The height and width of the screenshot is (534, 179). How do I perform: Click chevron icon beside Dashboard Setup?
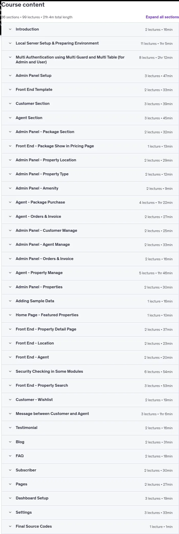(x=10, y=498)
